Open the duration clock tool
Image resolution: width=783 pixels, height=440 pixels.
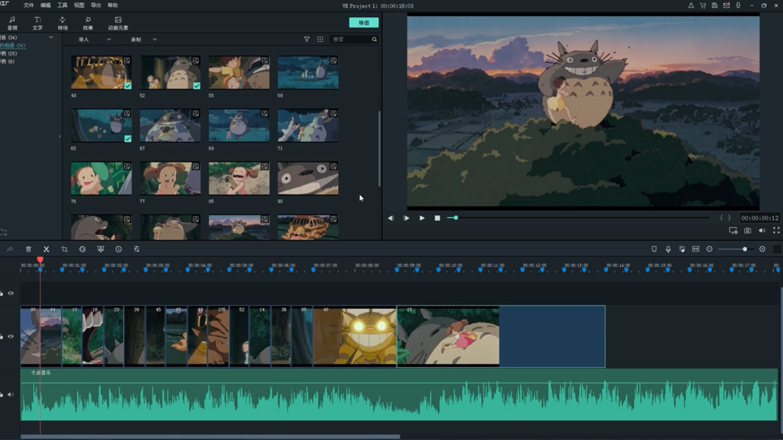pos(119,249)
